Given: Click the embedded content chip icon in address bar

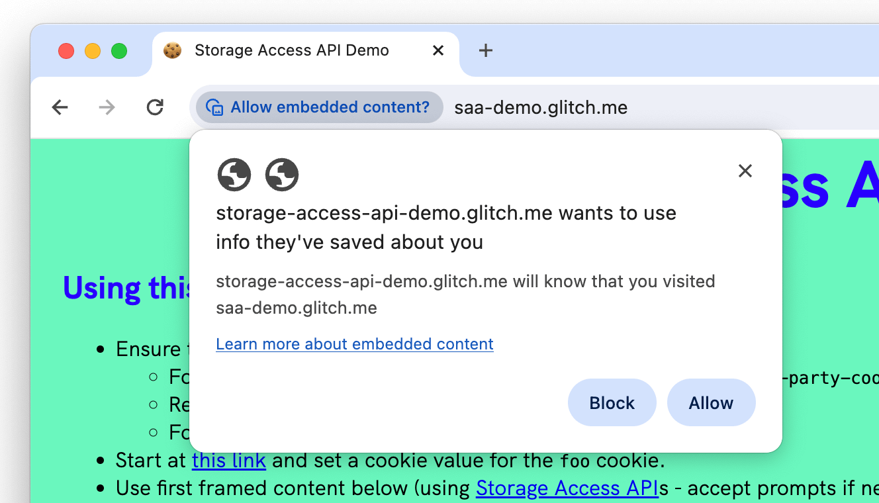Looking at the screenshot, I should click(214, 107).
